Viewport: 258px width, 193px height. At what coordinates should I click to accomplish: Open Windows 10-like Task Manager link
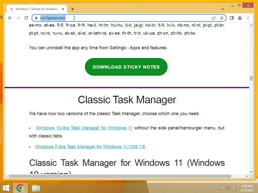[84, 128]
